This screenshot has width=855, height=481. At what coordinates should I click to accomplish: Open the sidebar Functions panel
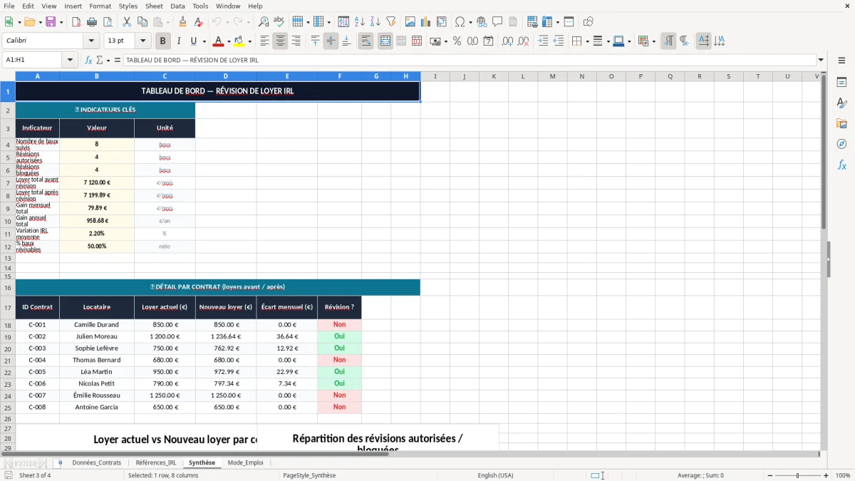841,165
